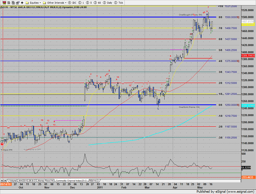Switch to the 5-minute interval
Screen dimensions: 256x194
(89, 3)
